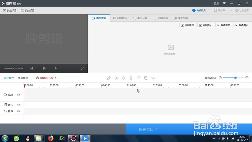Click the 00:30.00 mark on ruler
252x142 pixels.
(80, 85)
